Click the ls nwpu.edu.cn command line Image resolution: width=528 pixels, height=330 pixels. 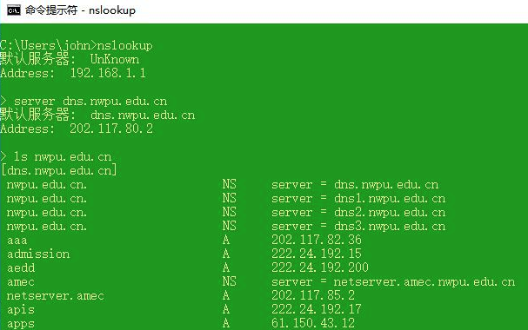coord(56,157)
